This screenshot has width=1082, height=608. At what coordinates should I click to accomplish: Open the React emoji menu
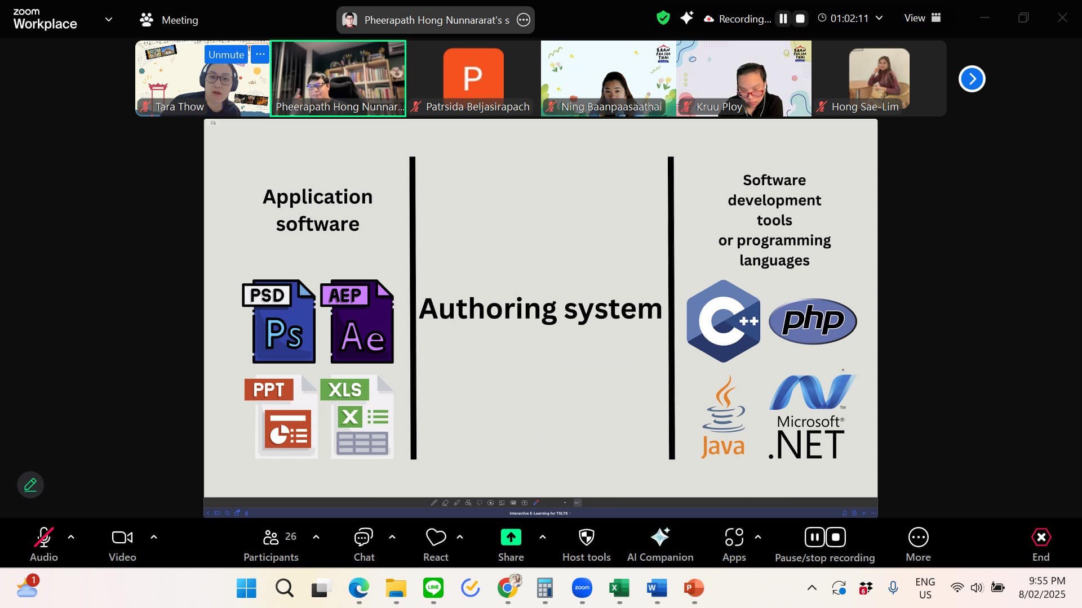[x=436, y=544]
